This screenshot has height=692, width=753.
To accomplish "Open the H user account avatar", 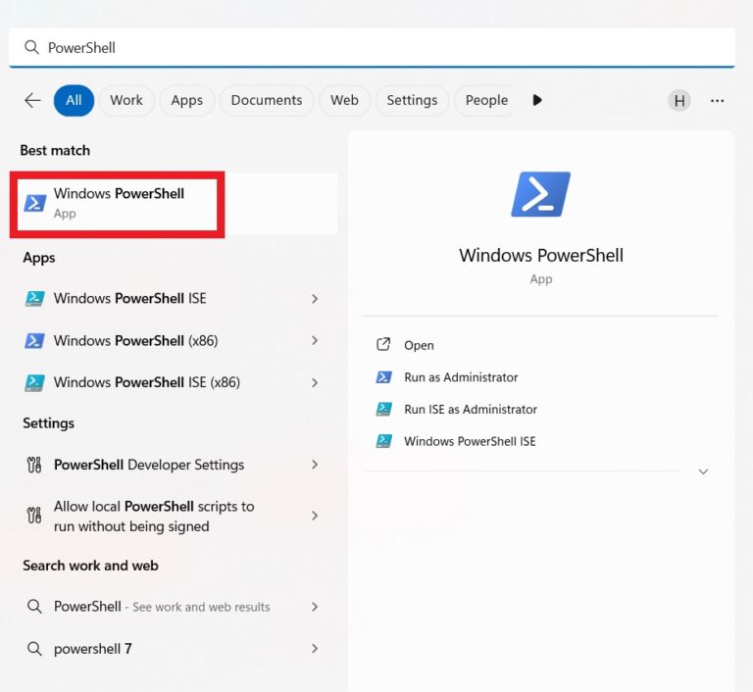I will tap(679, 101).
